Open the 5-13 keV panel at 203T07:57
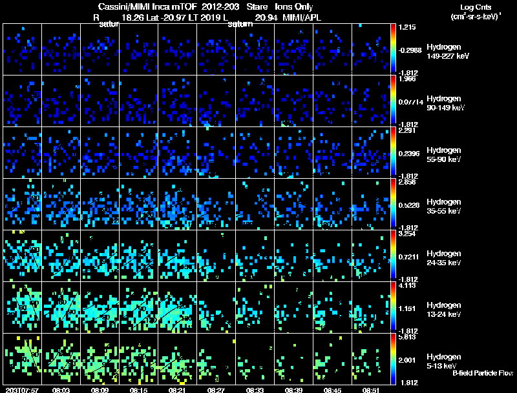The width and height of the screenshot is (517, 393). pos(22,359)
